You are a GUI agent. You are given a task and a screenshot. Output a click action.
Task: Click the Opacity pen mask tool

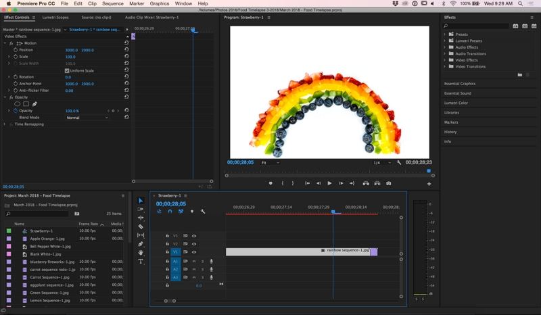point(34,104)
